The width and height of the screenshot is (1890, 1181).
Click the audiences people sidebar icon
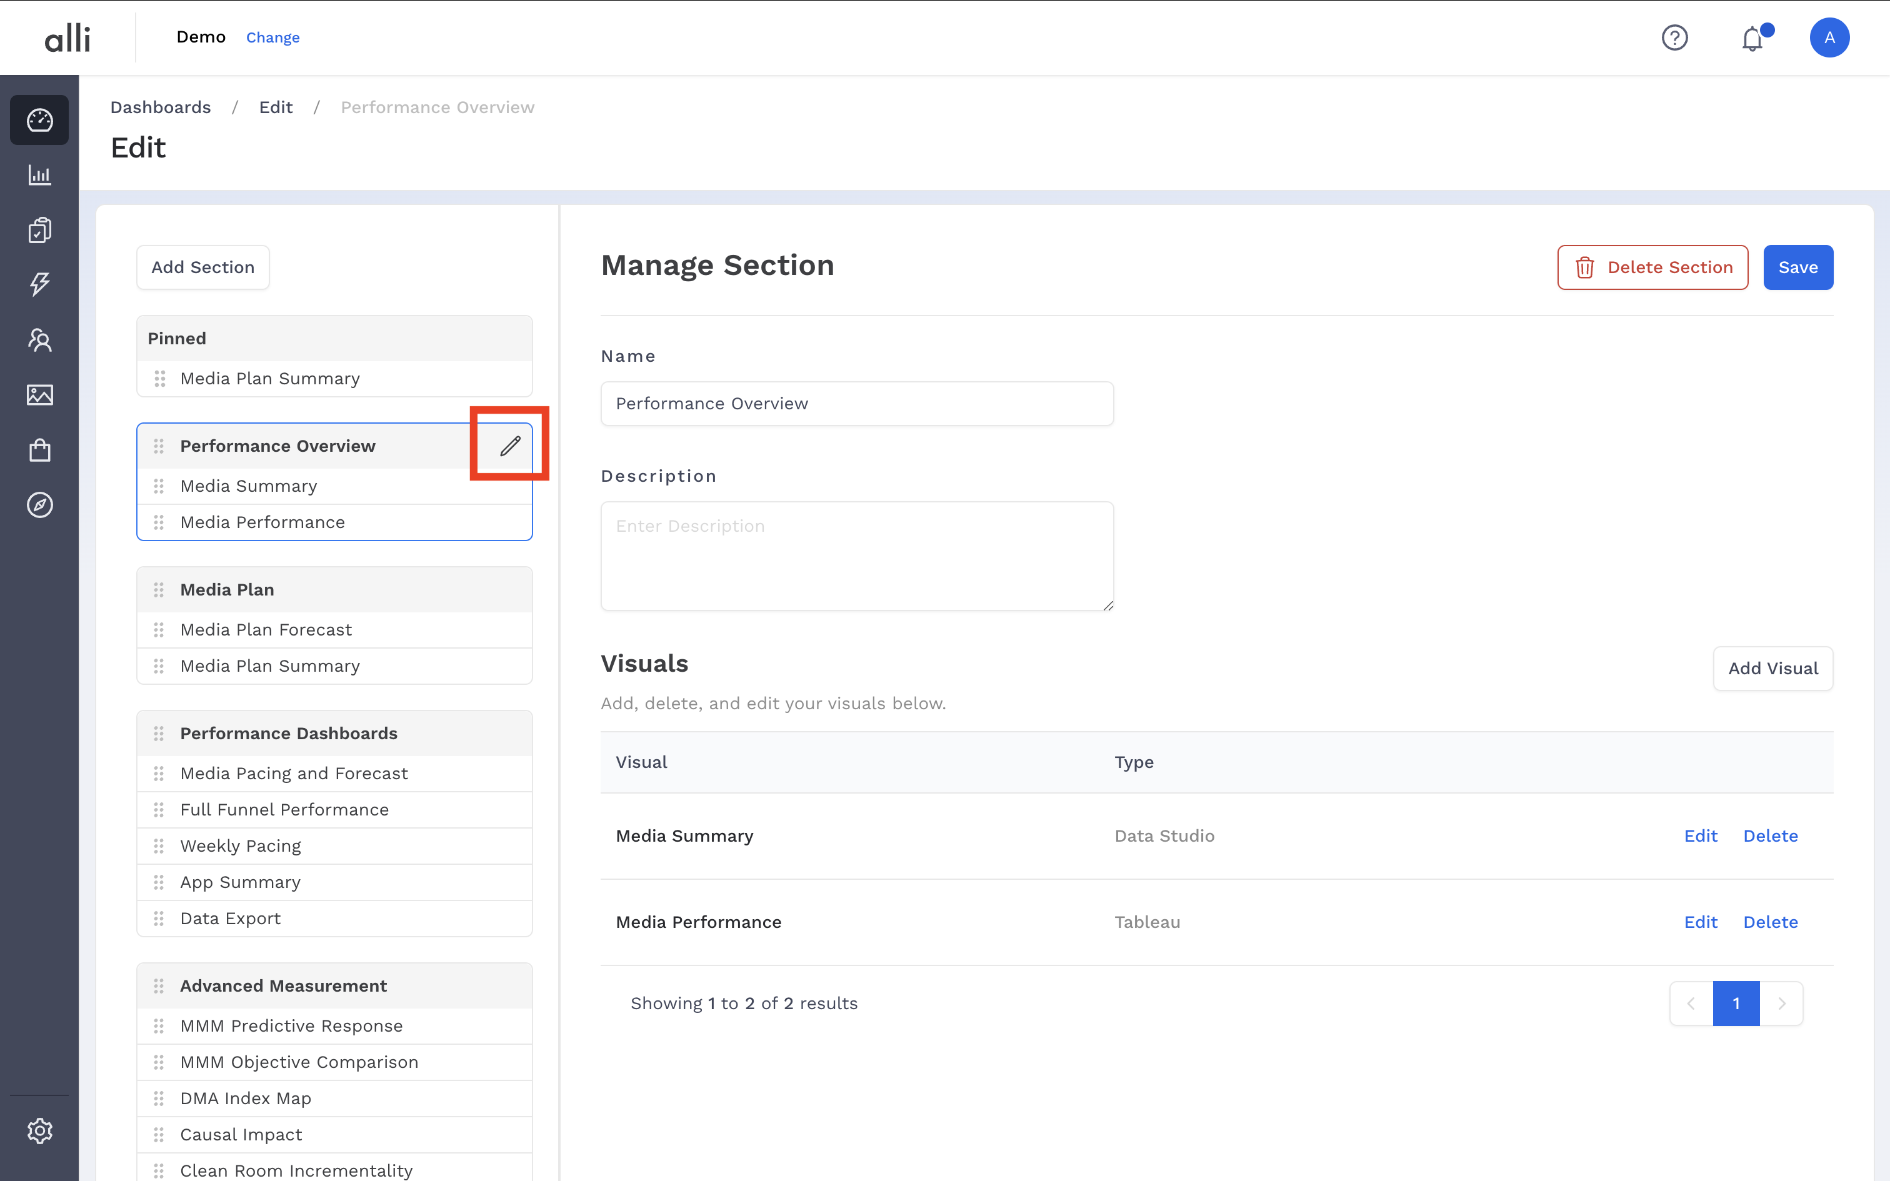pos(39,340)
